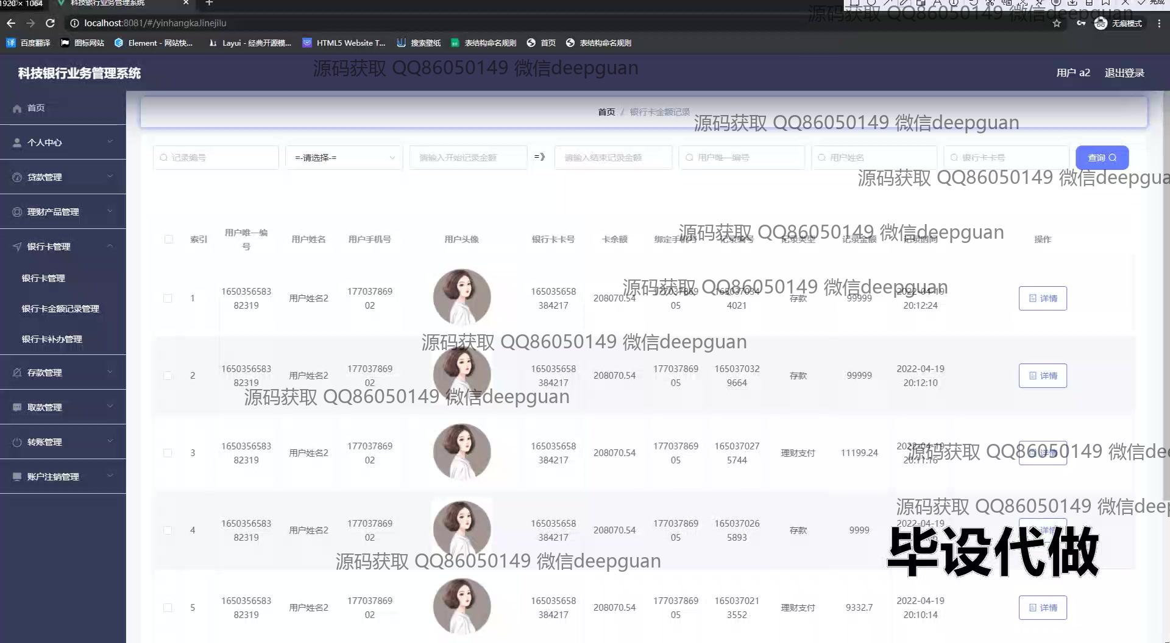Open 详情 for the first record

point(1043,298)
